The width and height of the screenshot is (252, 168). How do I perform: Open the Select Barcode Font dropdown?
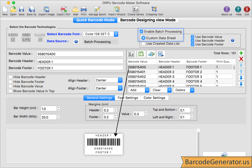point(101,34)
